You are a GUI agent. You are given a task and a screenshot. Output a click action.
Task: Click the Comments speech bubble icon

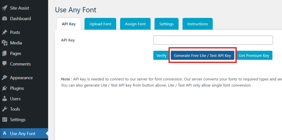coord(4,64)
